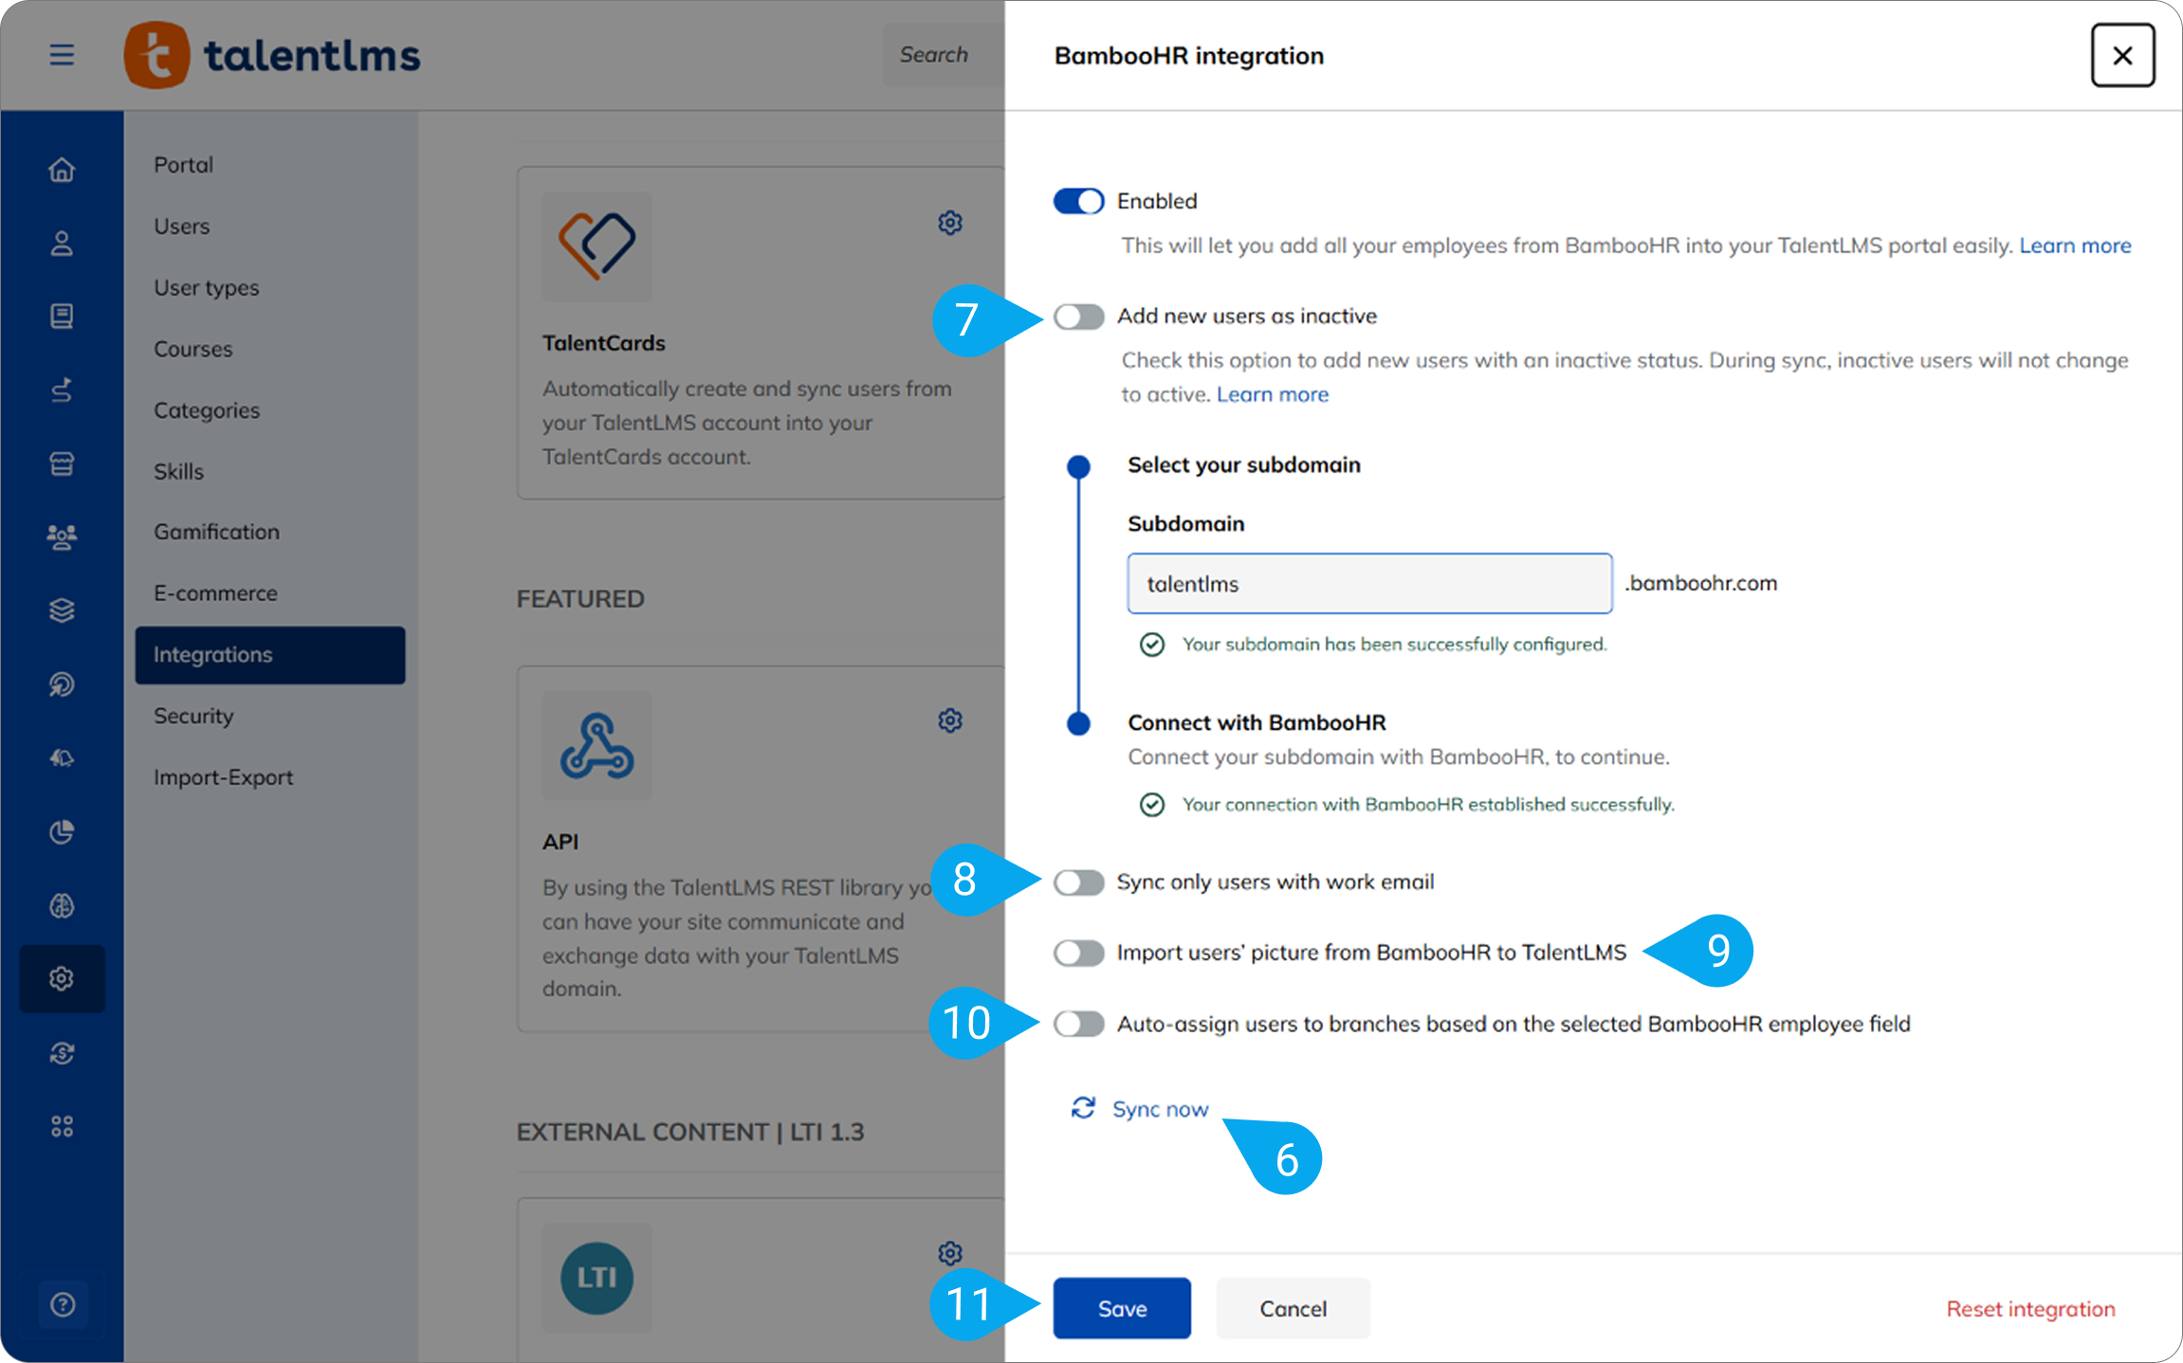Open the User types menu item
Viewport: 2183px width, 1363px height.
tap(270, 287)
